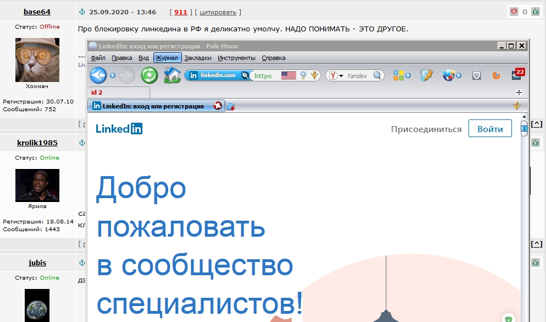Upvote krolik1985's post with the thumbs-up icon

(536, 143)
